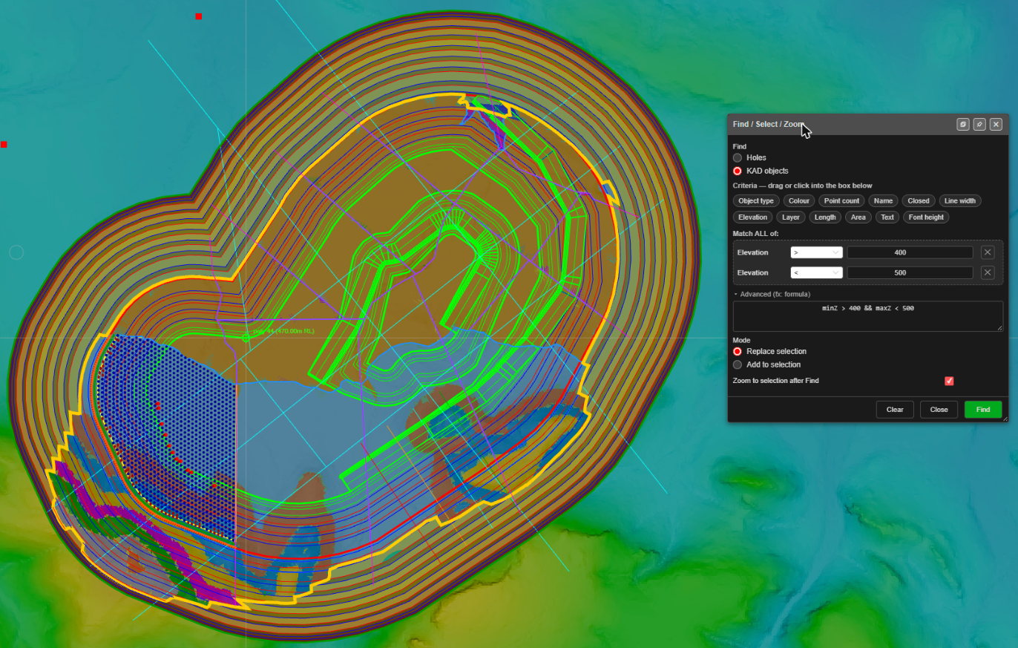1018x648 pixels.
Task: Remove the Elevation < 500 criterion row
Action: 988,272
